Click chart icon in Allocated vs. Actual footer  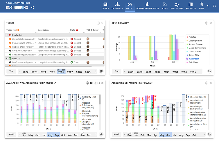click(x=209, y=134)
